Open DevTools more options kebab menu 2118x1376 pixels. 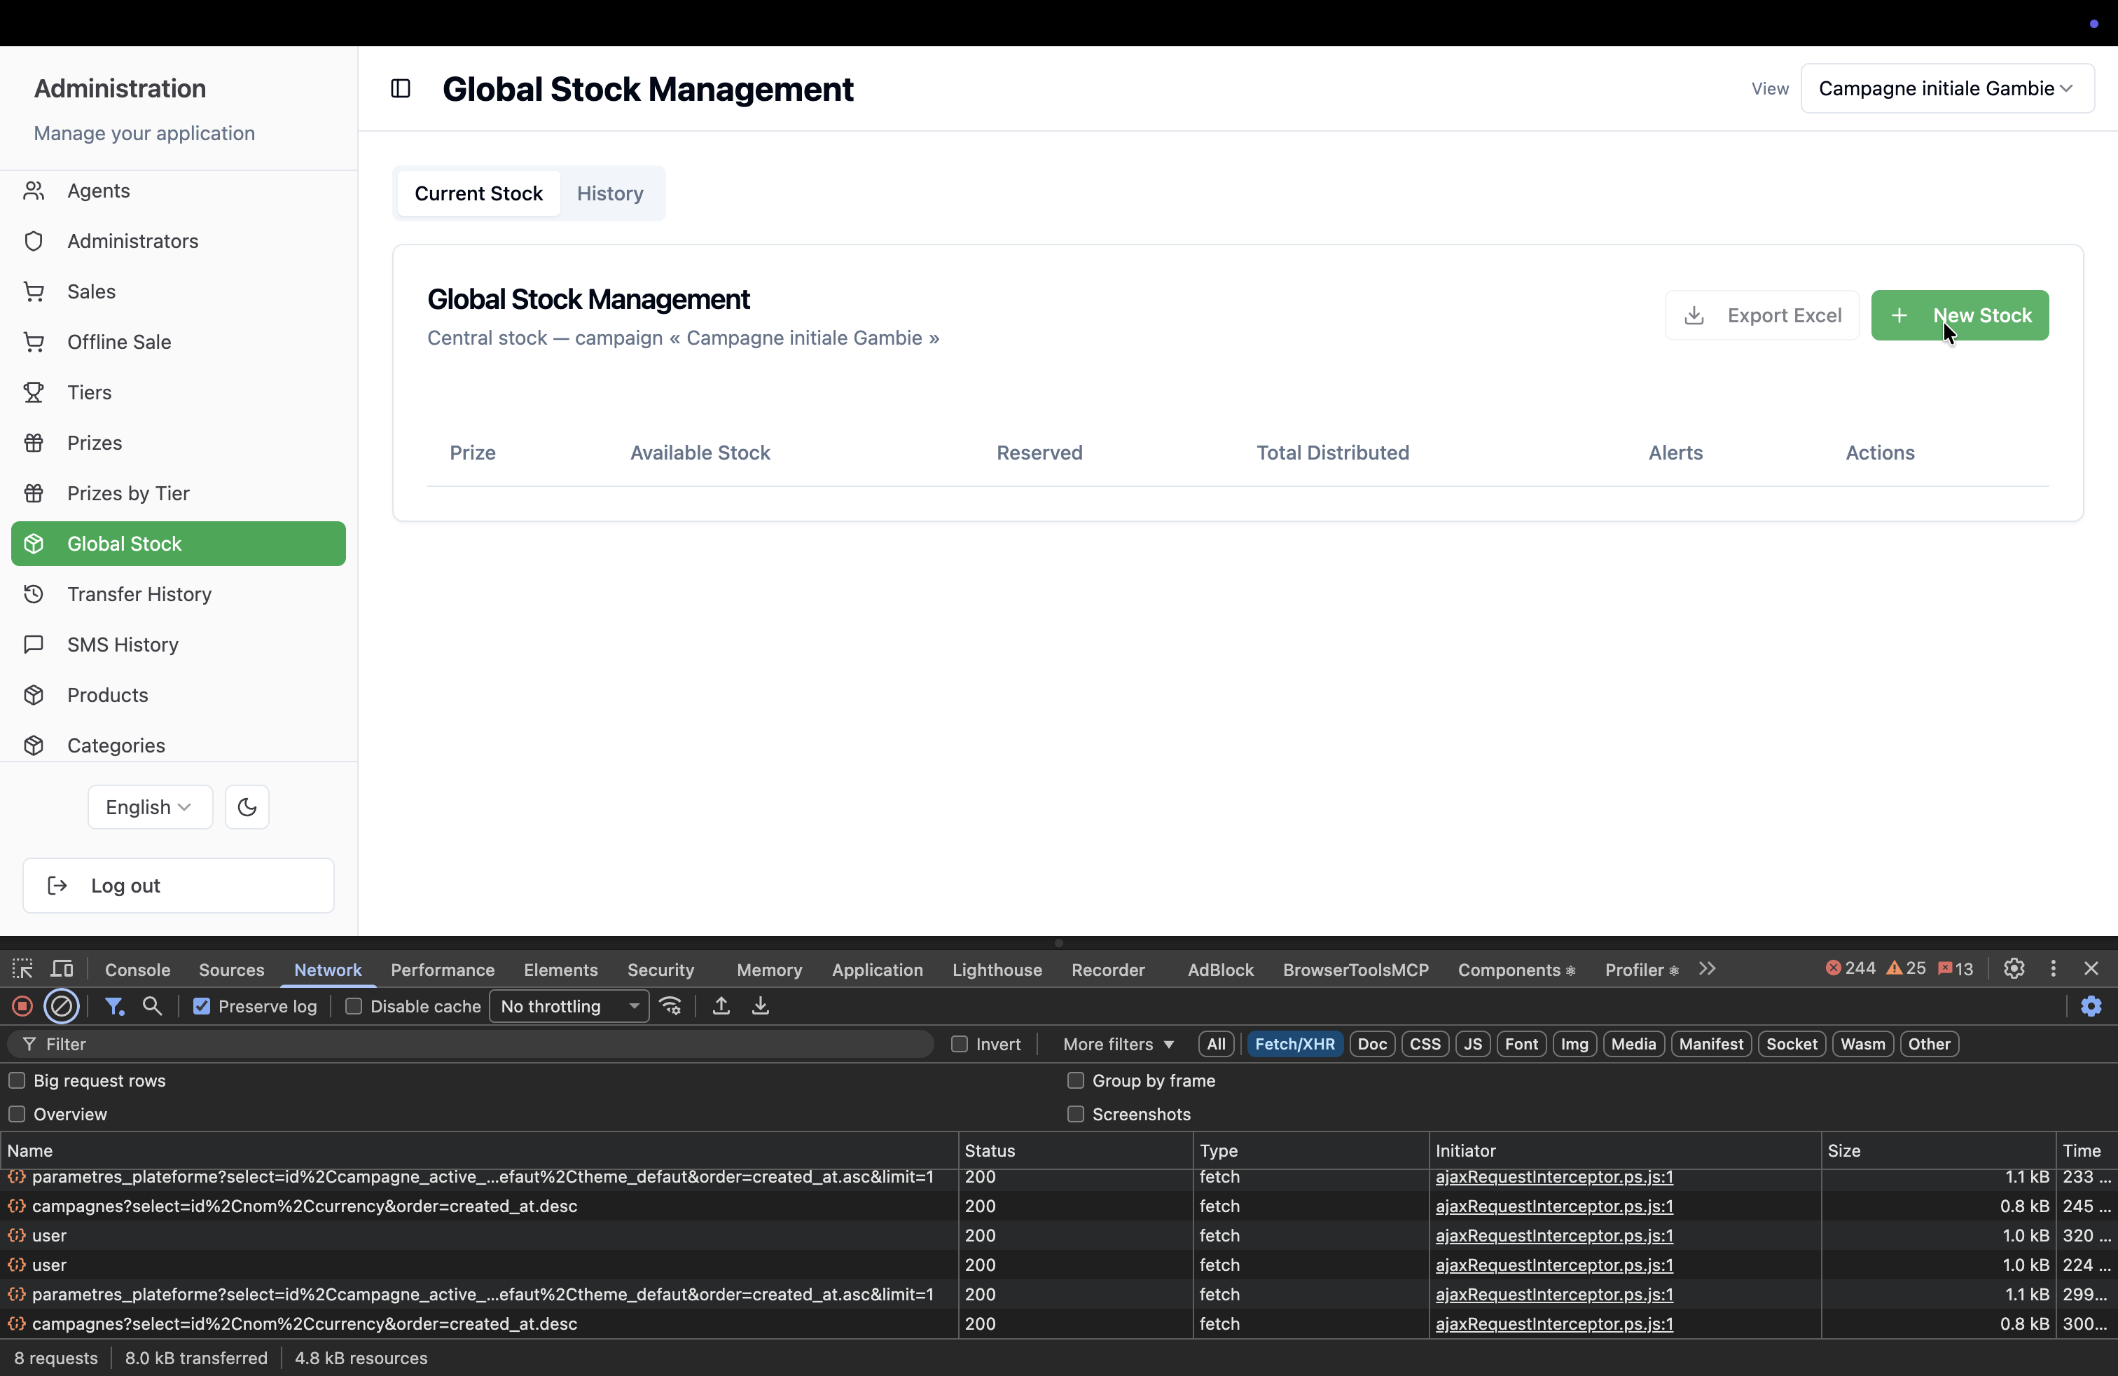(2054, 968)
